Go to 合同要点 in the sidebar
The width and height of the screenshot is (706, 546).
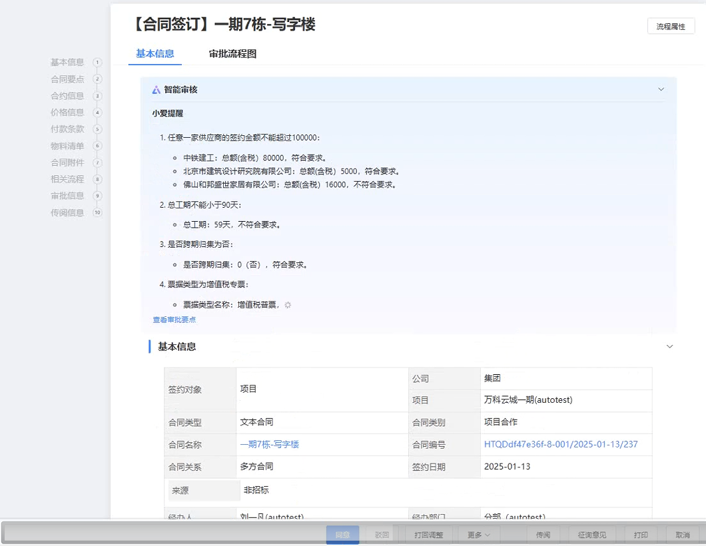pyautogui.click(x=67, y=79)
